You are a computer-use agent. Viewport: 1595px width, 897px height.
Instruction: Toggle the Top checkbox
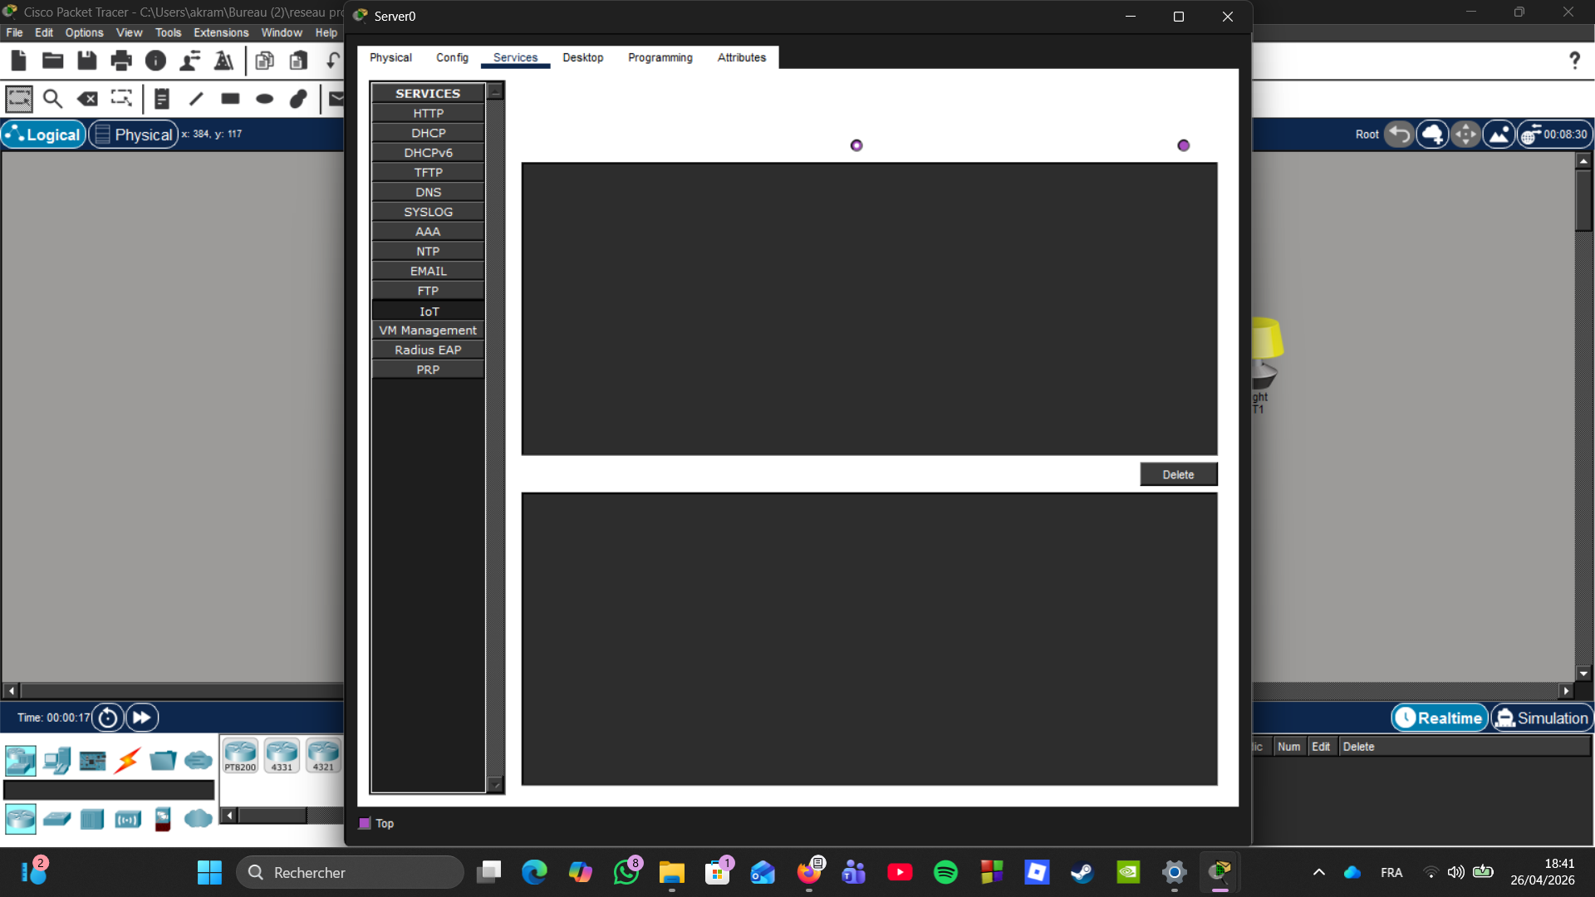tap(365, 824)
